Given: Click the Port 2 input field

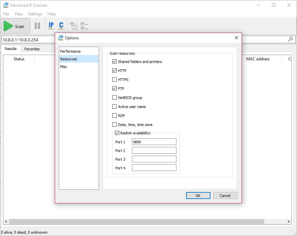Looking at the screenshot, I should pos(154,150).
